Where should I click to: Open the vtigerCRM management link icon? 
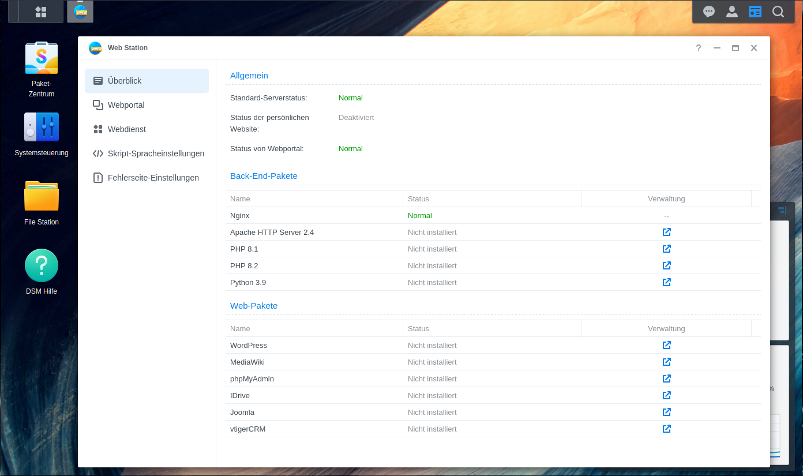(x=666, y=429)
